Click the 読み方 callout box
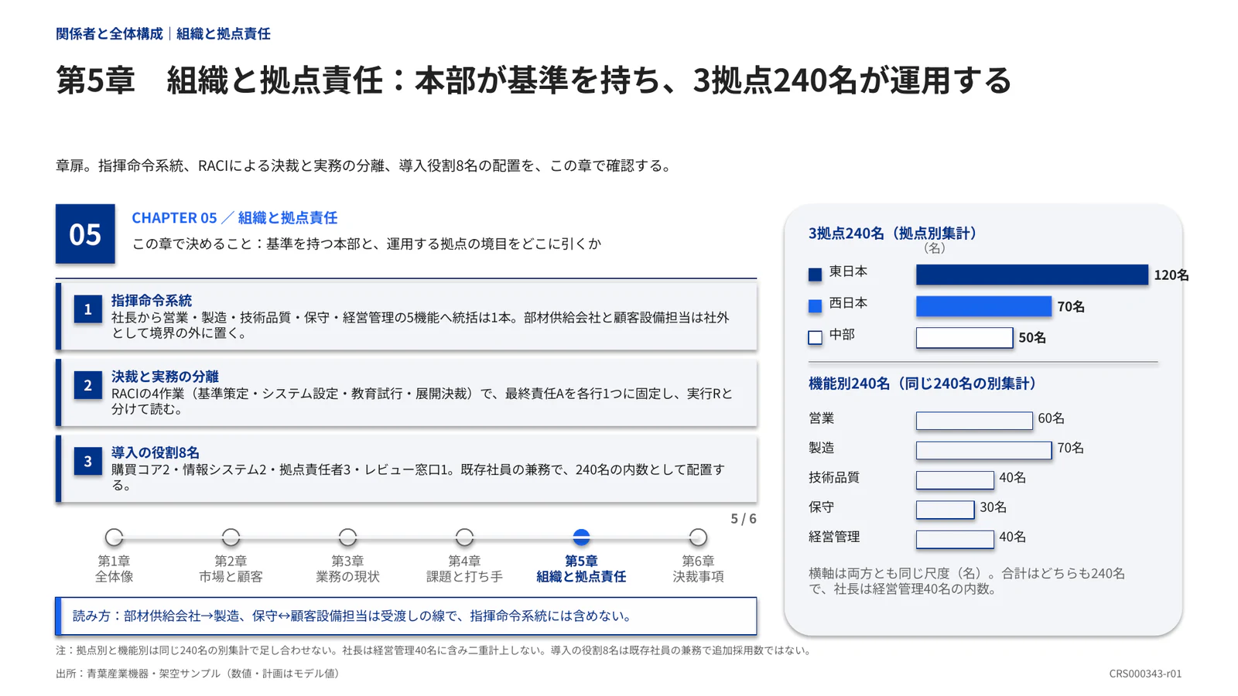The height and width of the screenshot is (696, 1238). pos(406,616)
